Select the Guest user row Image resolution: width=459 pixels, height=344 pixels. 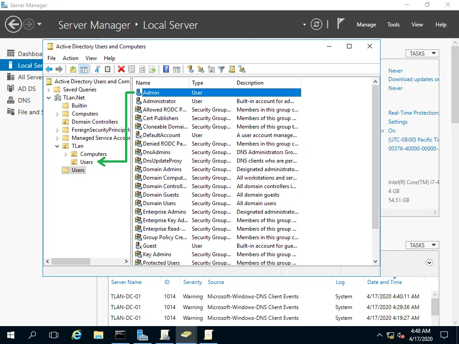(218, 246)
